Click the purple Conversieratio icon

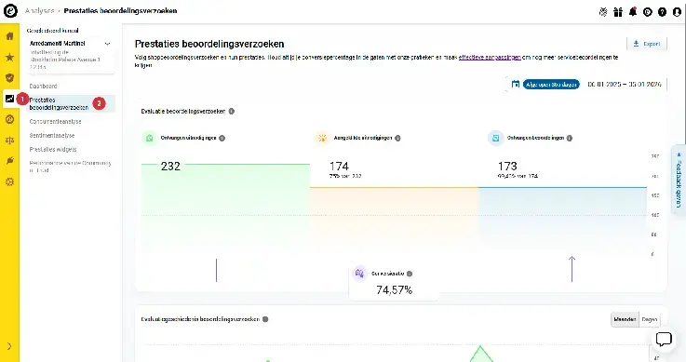pos(359,274)
